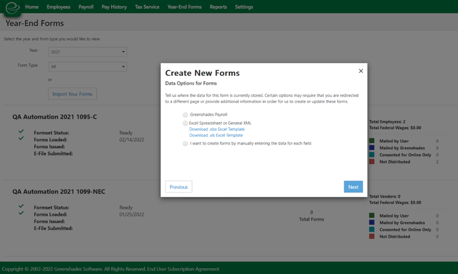Click red Not Distributed swatch for 1099-NEC

pos(372,236)
